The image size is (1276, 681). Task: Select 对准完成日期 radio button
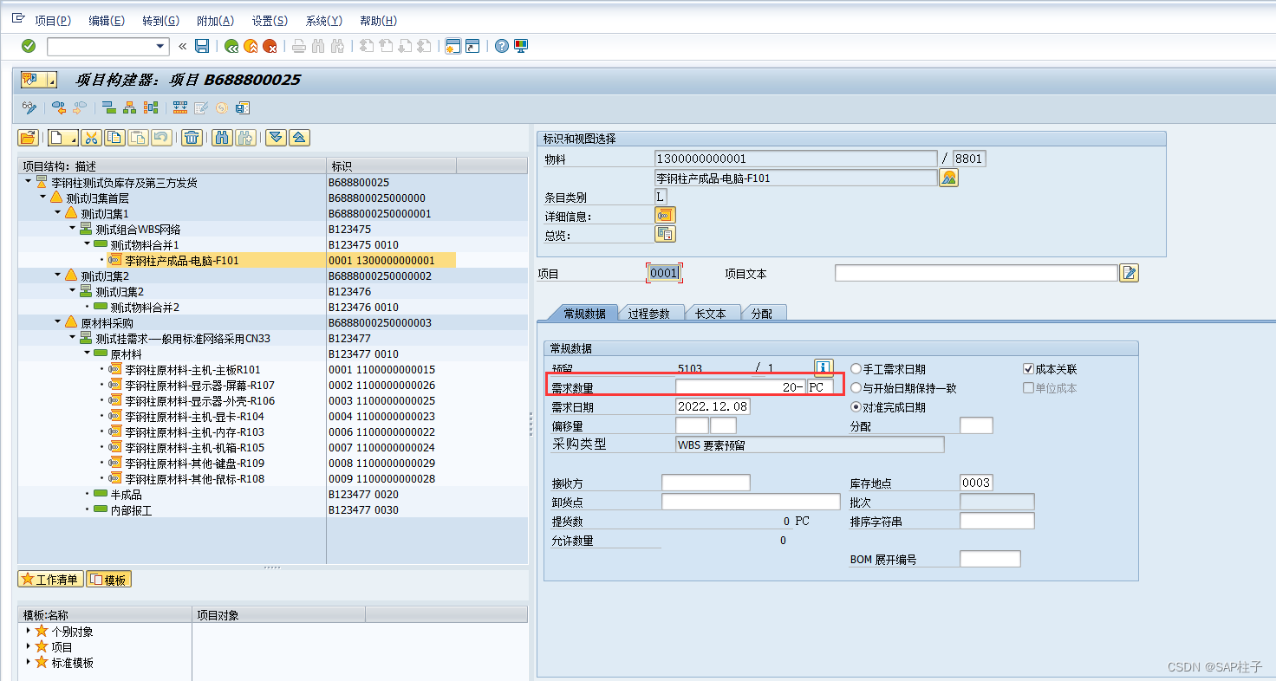856,407
